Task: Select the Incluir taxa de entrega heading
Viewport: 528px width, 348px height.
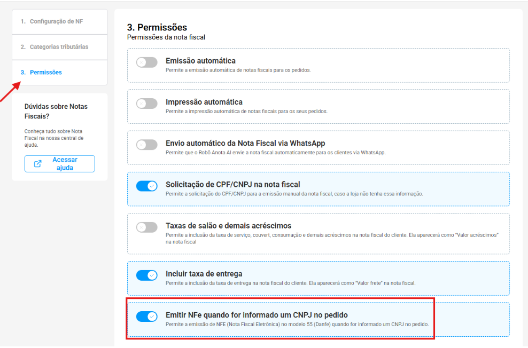Action: coord(204,274)
